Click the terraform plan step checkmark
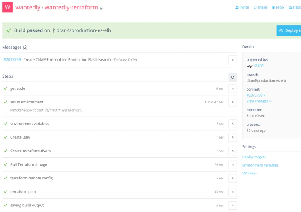301x212 pixels. [6, 192]
